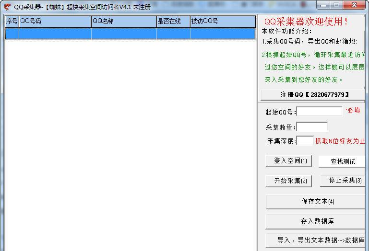Screen dimensions: 369x251
Task: Open 导入、导出文本数据 to database button
Action: pyautogui.click(x=317, y=240)
